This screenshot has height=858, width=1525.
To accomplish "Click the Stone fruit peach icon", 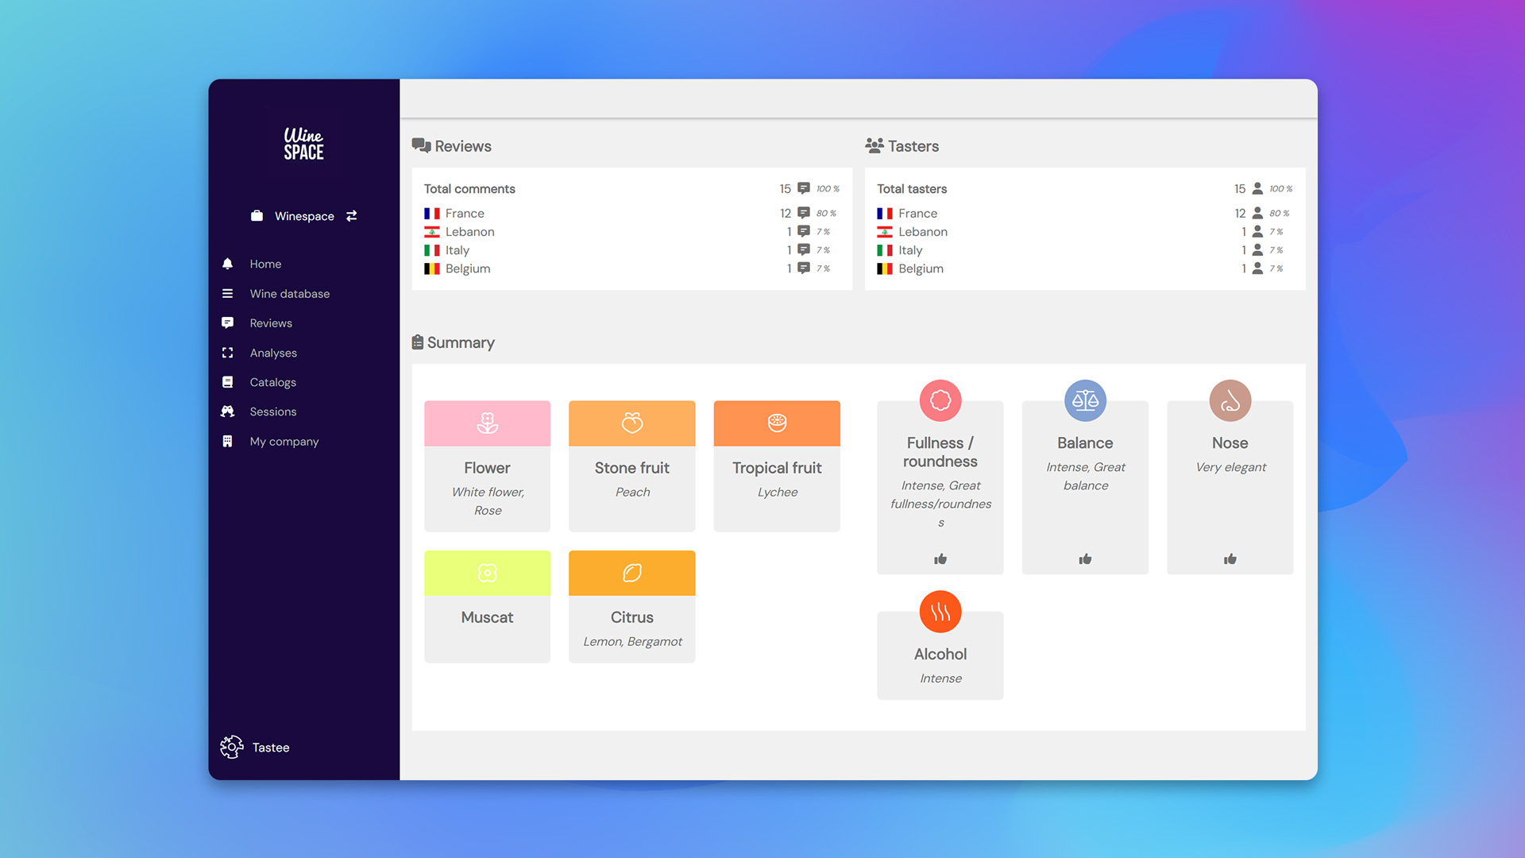I will click(632, 423).
